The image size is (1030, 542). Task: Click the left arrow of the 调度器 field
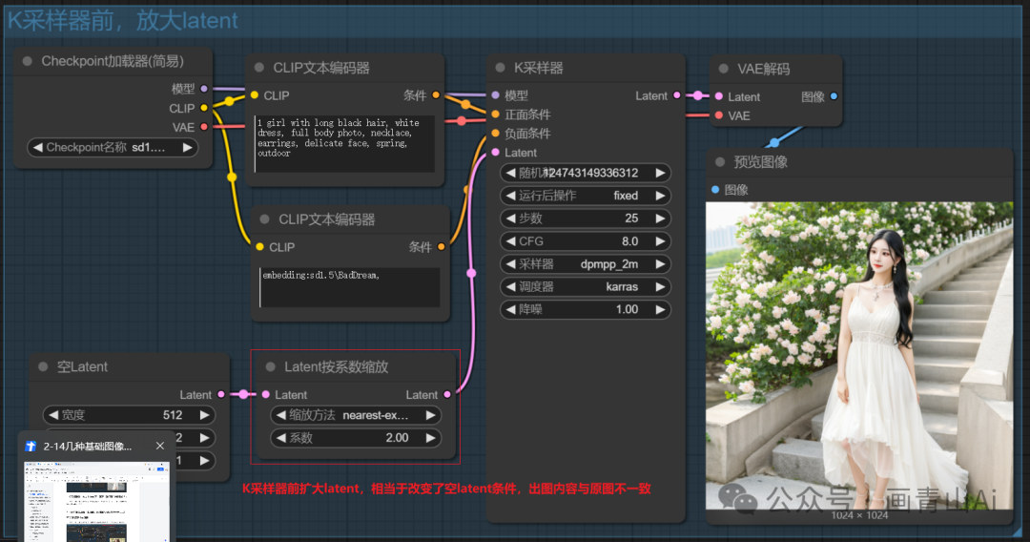coord(510,287)
